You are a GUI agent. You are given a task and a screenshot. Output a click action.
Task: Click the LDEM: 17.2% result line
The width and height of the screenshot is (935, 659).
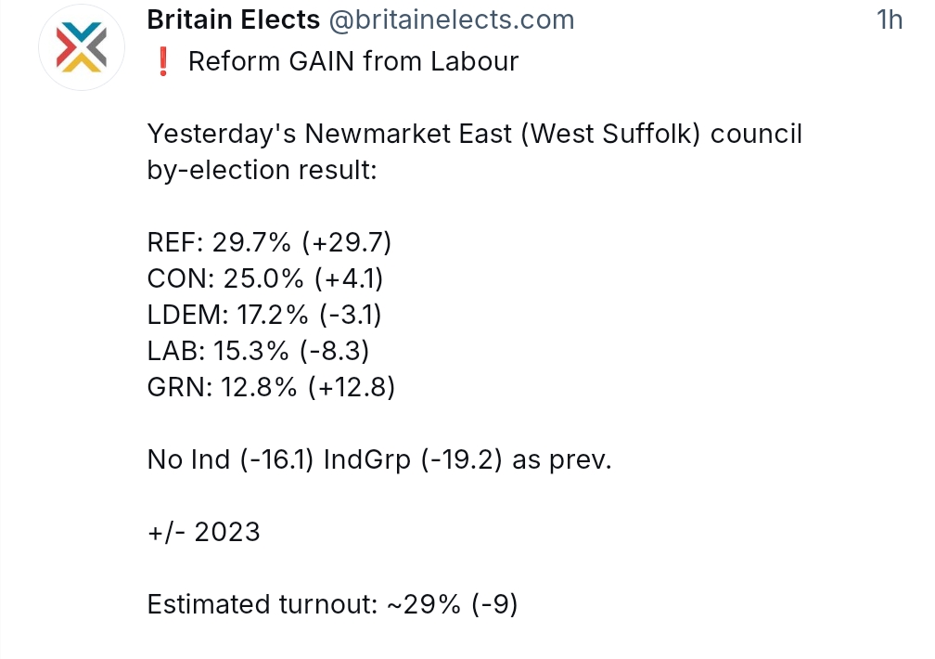click(264, 315)
